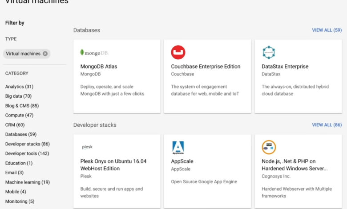Click the MongoDB Atlas description text
Image resolution: width=347 pixels, height=209 pixels.
[112, 90]
